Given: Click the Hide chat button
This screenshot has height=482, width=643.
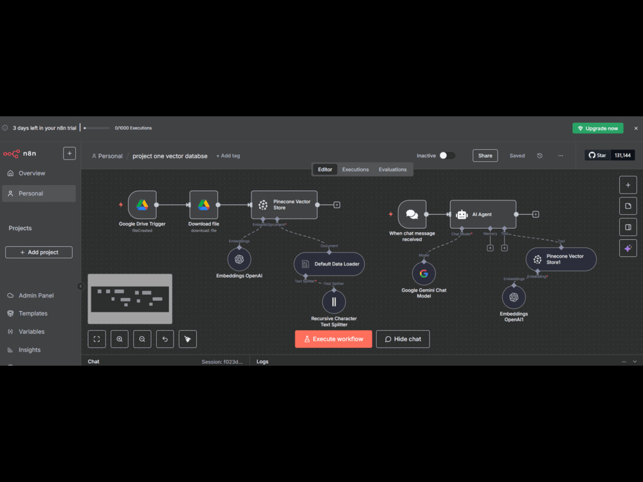Looking at the screenshot, I should [403, 339].
